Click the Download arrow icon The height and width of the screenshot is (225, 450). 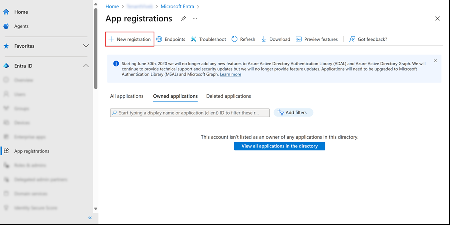264,39
